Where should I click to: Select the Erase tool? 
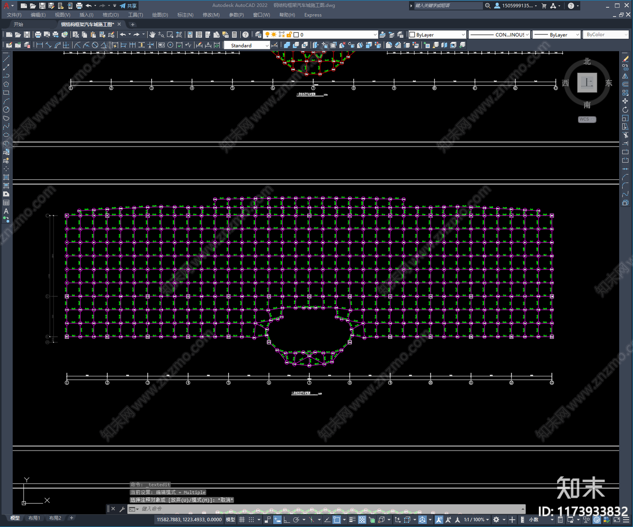click(625, 59)
